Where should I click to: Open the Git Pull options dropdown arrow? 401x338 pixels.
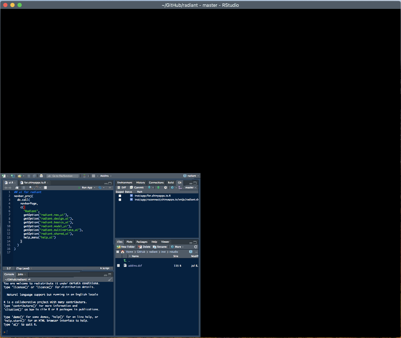(153, 188)
